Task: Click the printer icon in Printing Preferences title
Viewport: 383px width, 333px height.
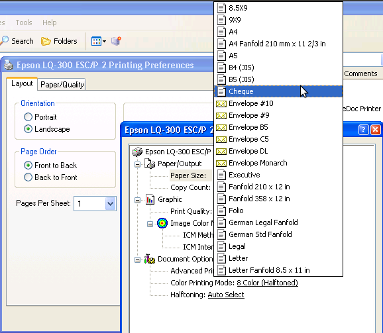Action: pos(9,65)
